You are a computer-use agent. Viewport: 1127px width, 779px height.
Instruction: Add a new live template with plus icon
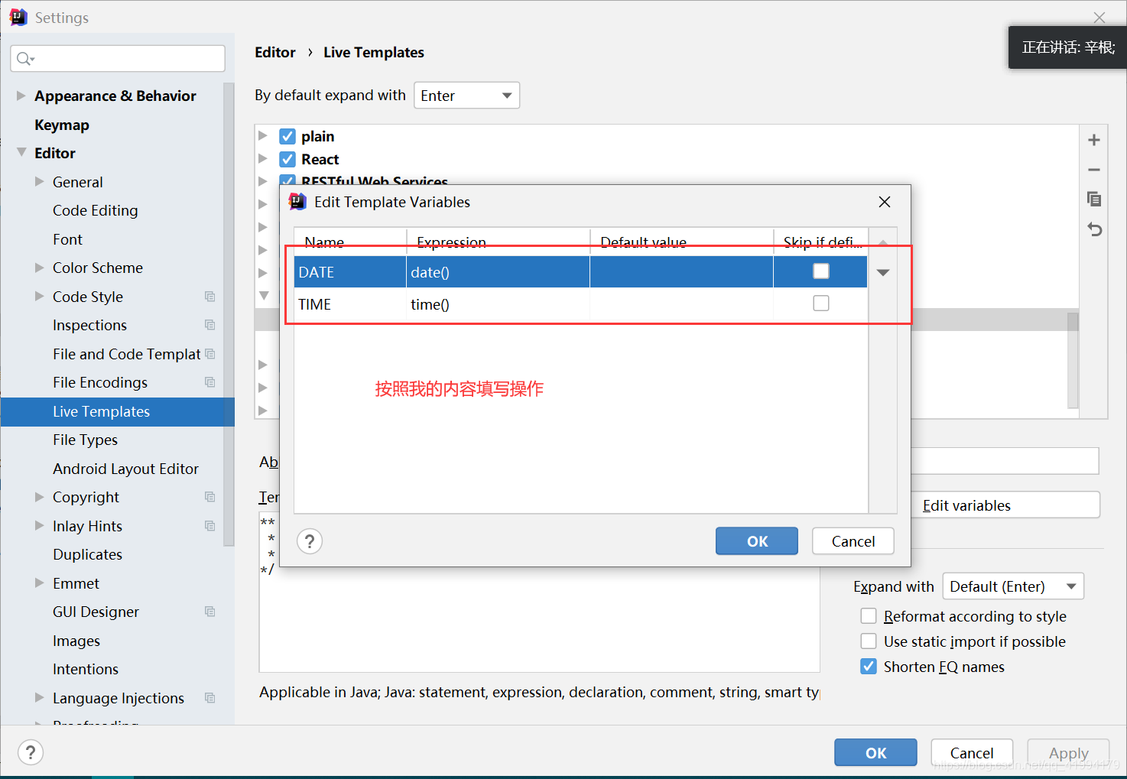pos(1094,140)
